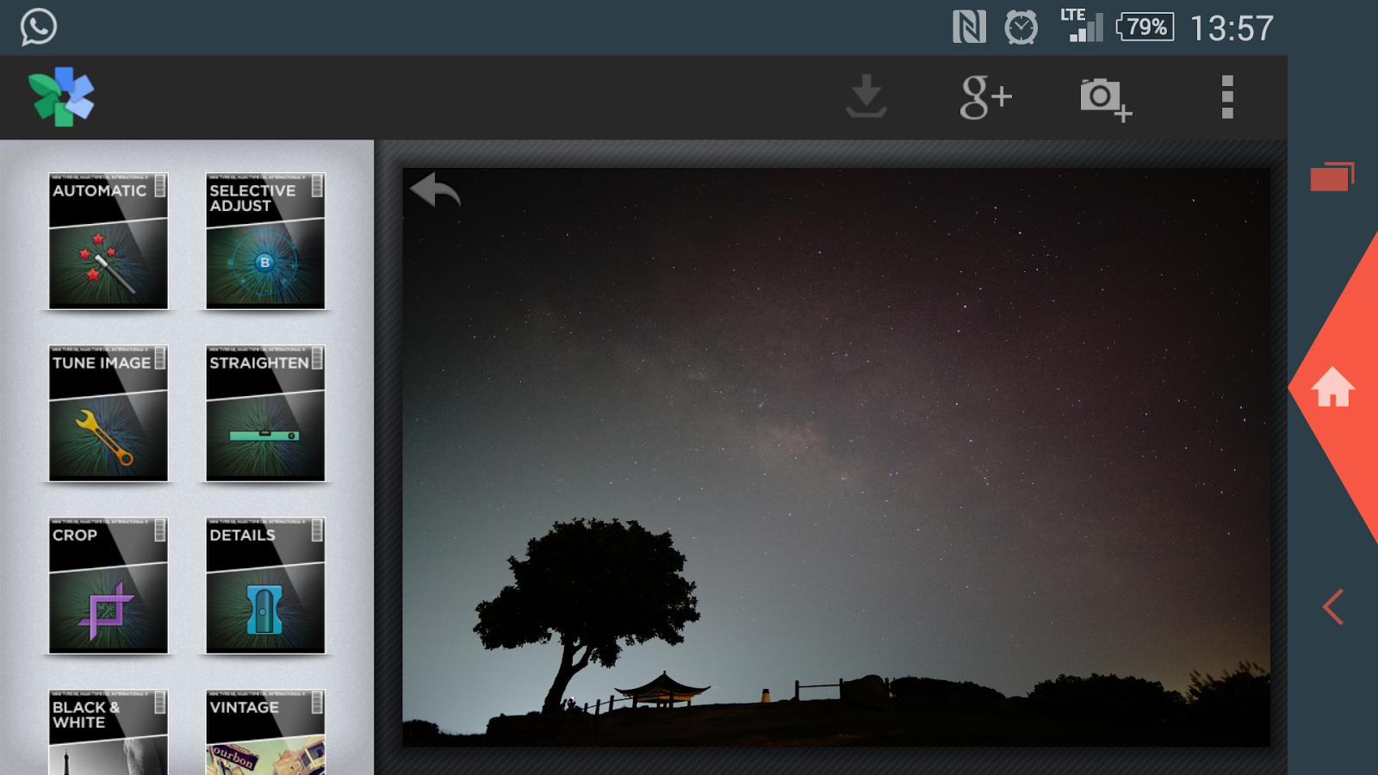
Task: Select the Tune Image tool
Action: pos(109,413)
